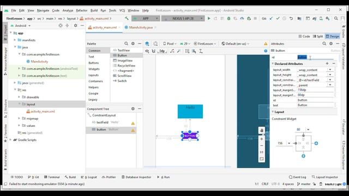The image size is (349, 196).
Task: Select the Text category in Palette
Action: (91, 57)
